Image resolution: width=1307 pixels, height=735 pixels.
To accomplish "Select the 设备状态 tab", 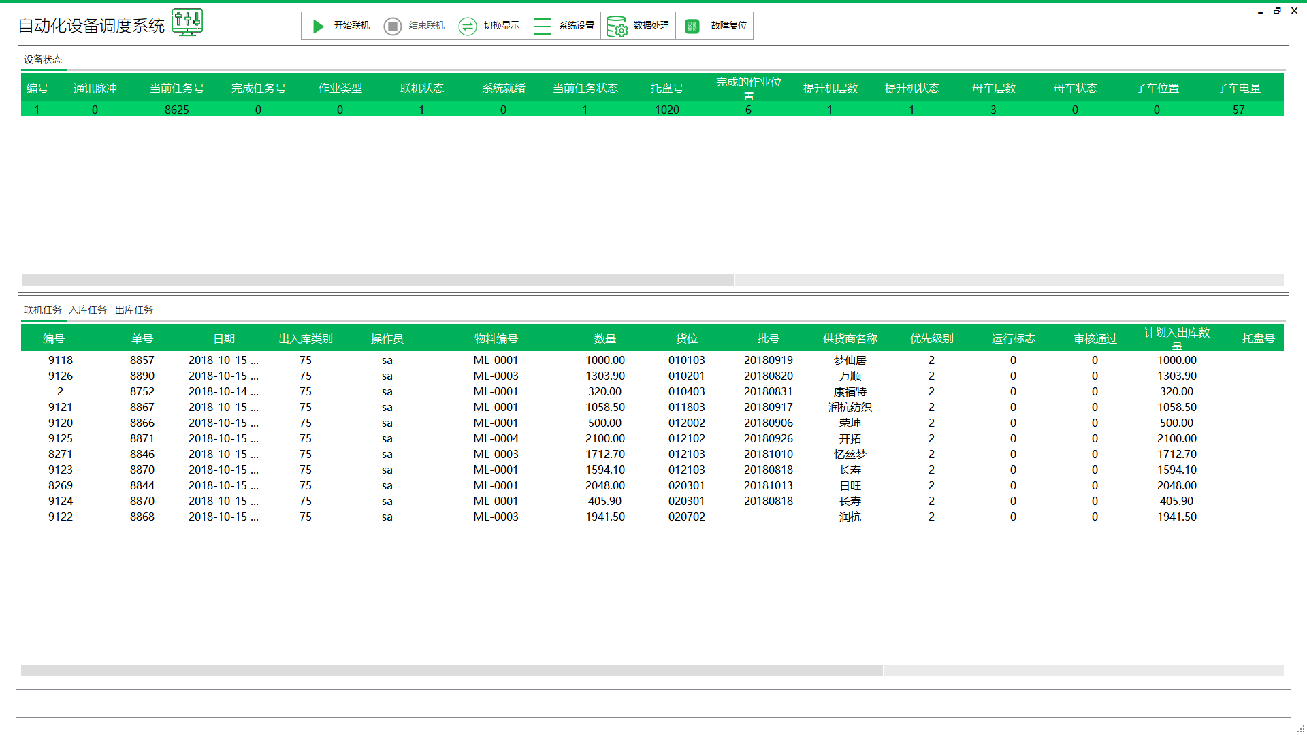I will (x=43, y=59).
